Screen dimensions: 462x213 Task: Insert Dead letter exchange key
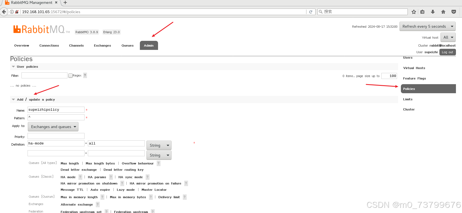[x=79, y=170]
